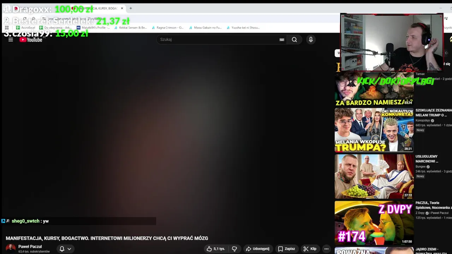Open the ZA BARDZO NAMIESZA thumbnail
Screen dimensions: 452x254
[374, 89]
